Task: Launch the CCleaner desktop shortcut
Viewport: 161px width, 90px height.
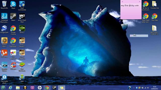Action: [13, 66]
